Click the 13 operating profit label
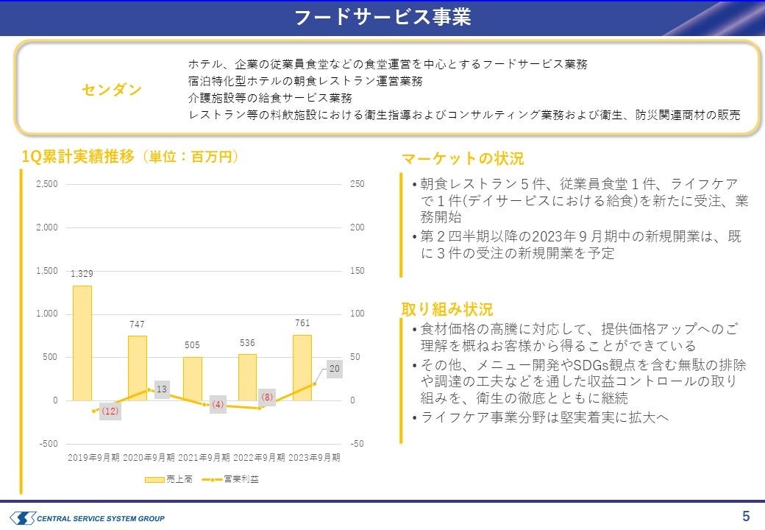The width and height of the screenshot is (765, 530). click(162, 389)
